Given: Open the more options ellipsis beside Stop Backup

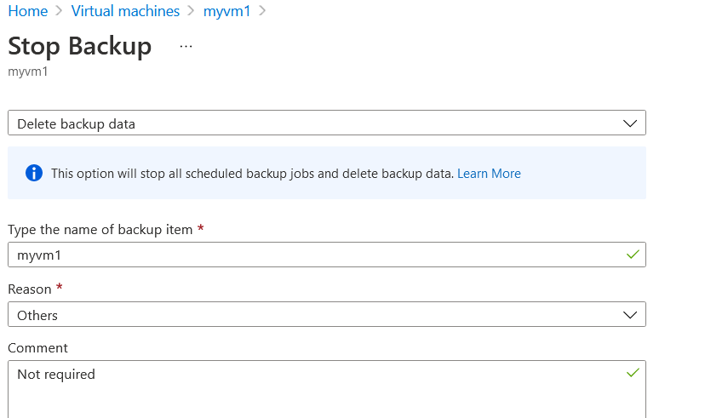Looking at the screenshot, I should coord(186,46).
